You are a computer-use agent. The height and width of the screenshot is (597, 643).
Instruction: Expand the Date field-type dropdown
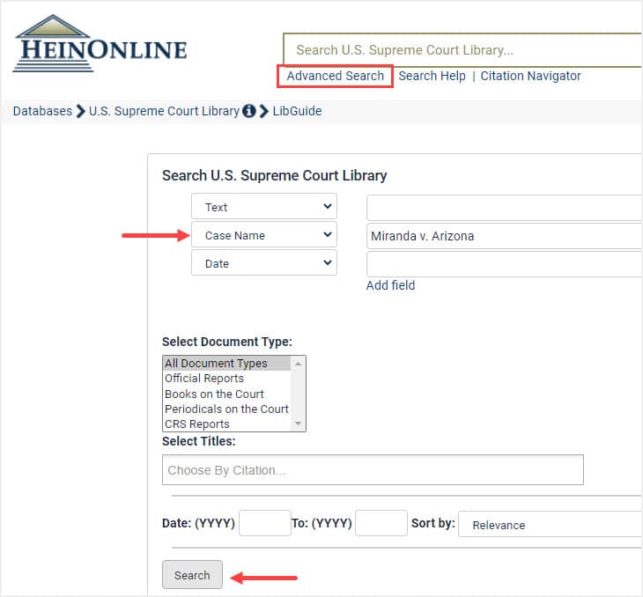pos(264,262)
